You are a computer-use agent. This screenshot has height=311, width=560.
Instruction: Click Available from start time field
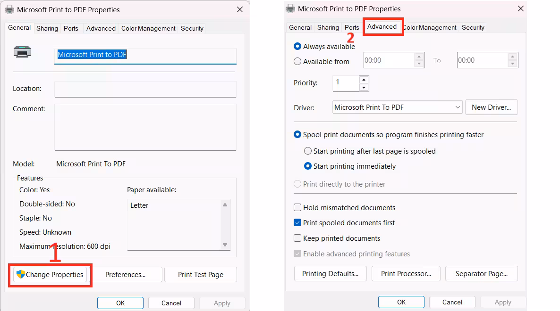click(389, 60)
